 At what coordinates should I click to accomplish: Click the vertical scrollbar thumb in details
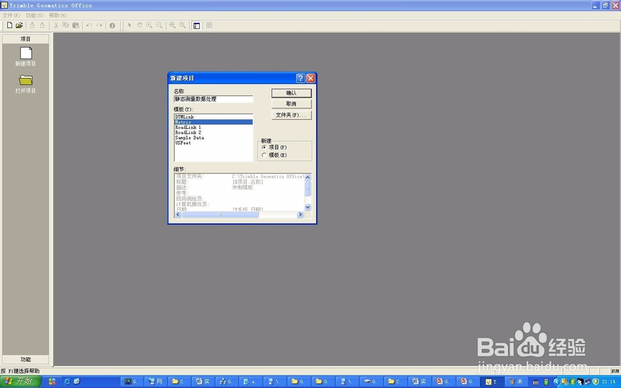point(308,188)
